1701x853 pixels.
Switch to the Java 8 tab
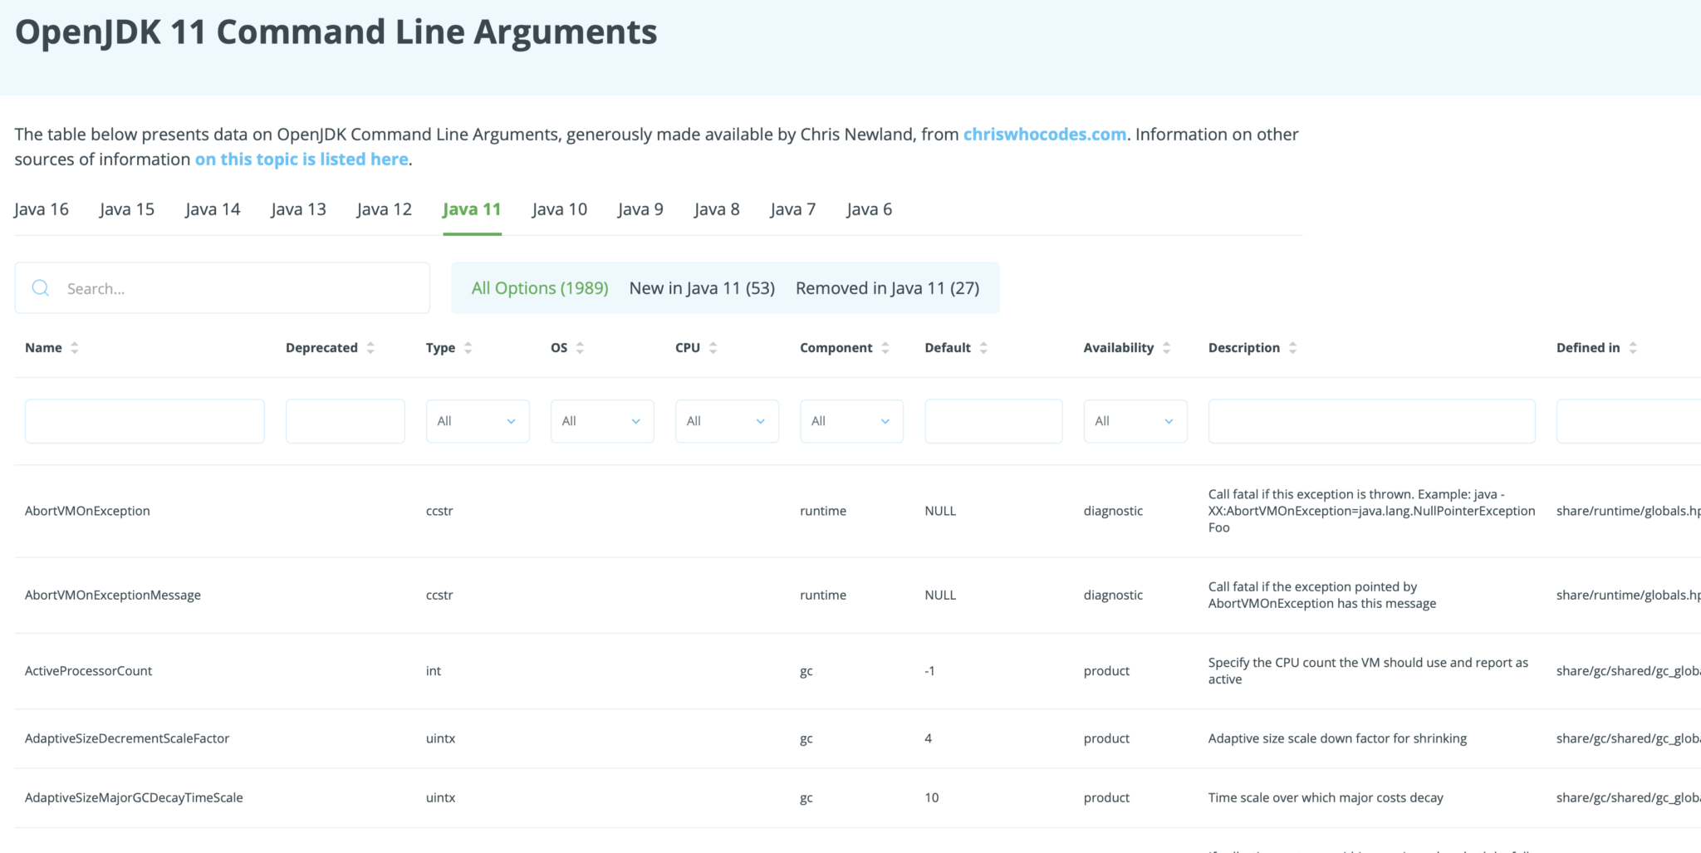717,209
